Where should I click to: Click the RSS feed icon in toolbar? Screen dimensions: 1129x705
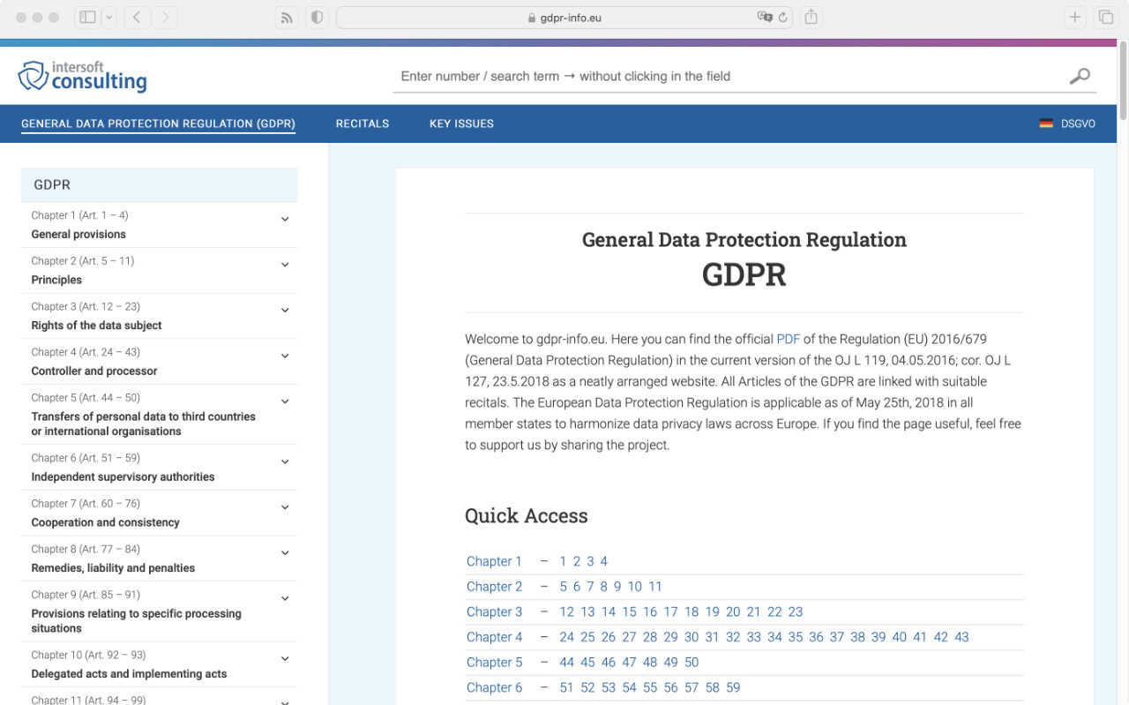pyautogui.click(x=286, y=18)
